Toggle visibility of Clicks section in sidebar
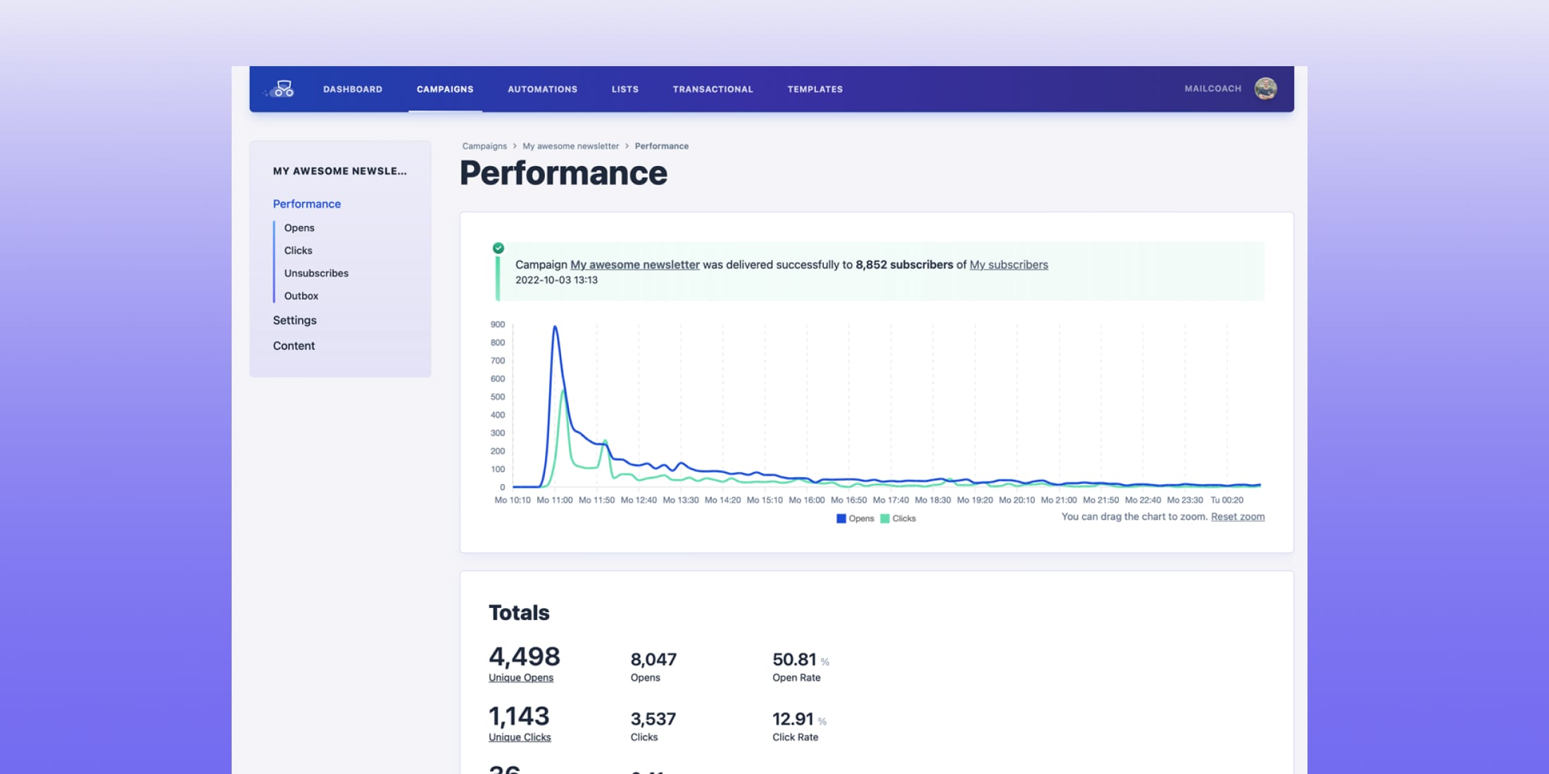Image resolution: width=1549 pixels, height=774 pixels. 299,250
